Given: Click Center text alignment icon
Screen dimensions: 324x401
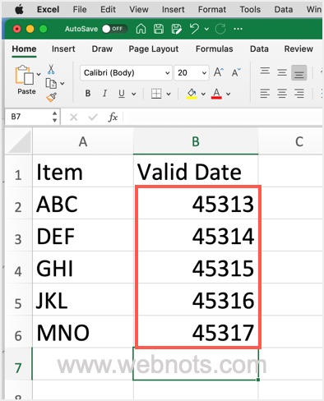Looking at the screenshot, I should coord(282,94).
